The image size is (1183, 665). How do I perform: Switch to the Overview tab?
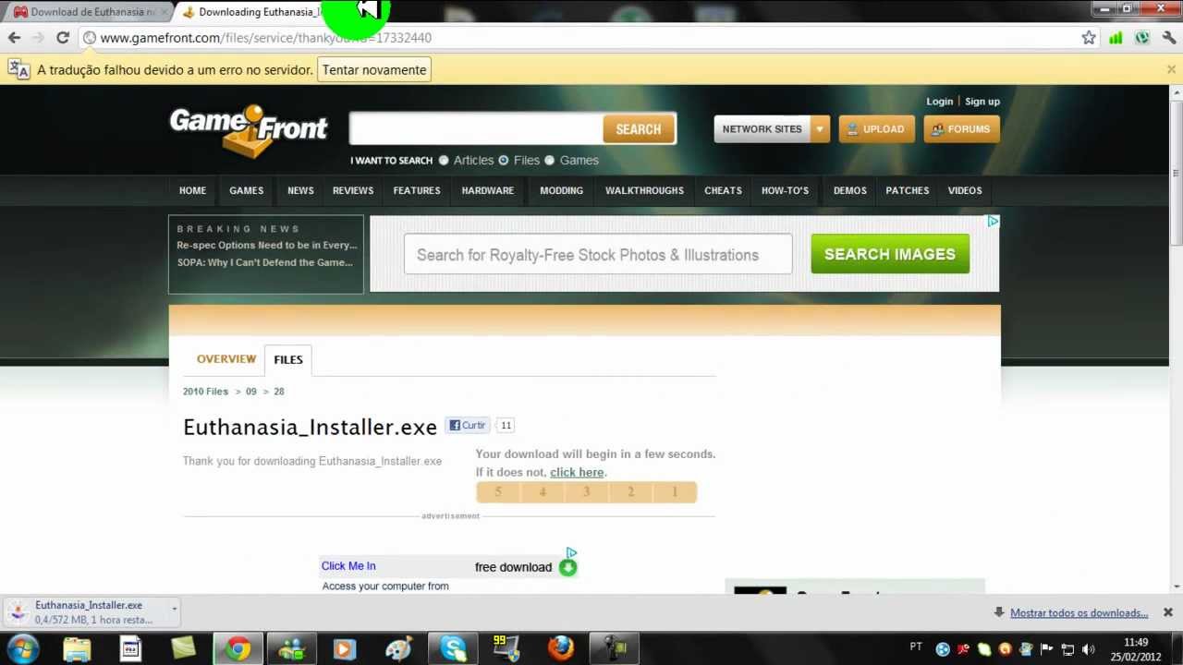(226, 359)
